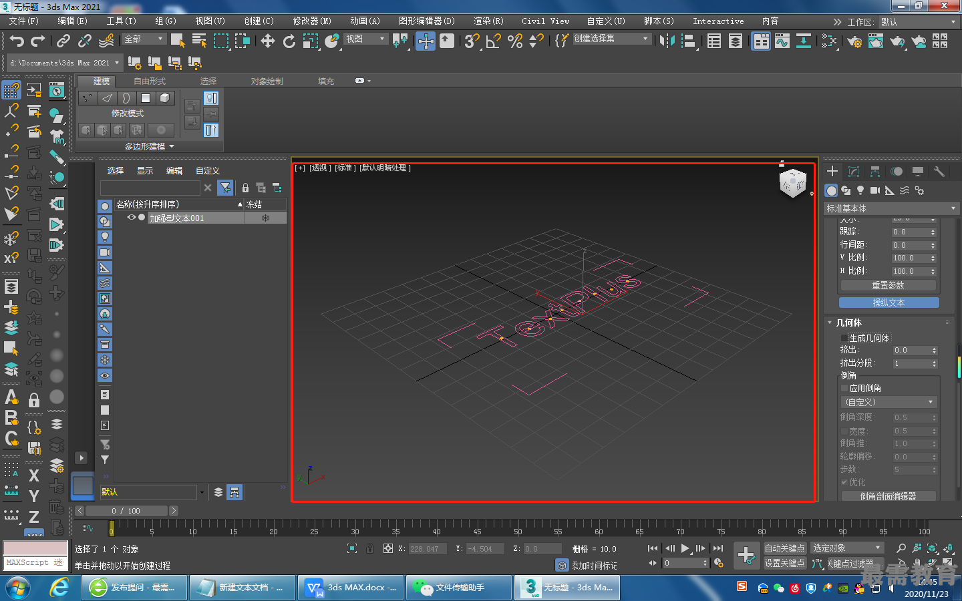This screenshot has width=962, height=601.
Task: Toggle the Layer Explorer button
Action: click(x=735, y=41)
